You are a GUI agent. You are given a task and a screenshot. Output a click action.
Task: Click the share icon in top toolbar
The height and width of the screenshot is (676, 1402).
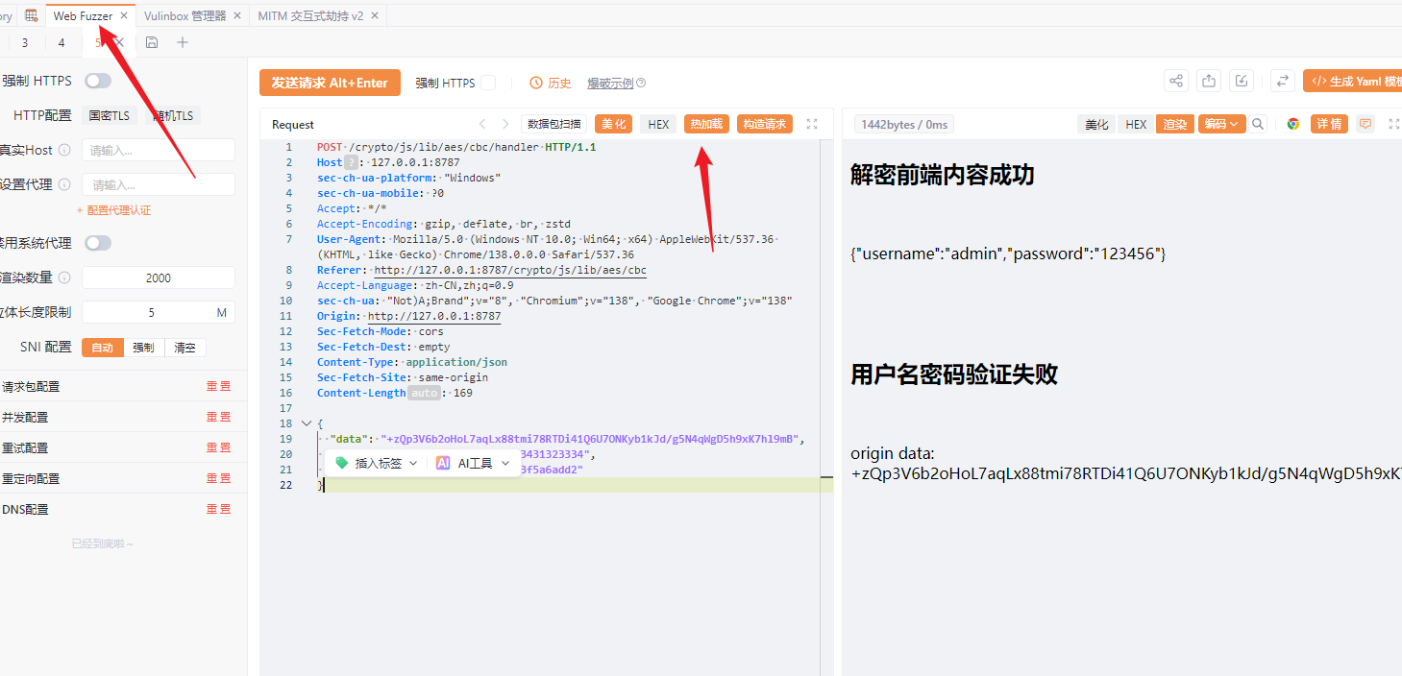(x=1176, y=82)
